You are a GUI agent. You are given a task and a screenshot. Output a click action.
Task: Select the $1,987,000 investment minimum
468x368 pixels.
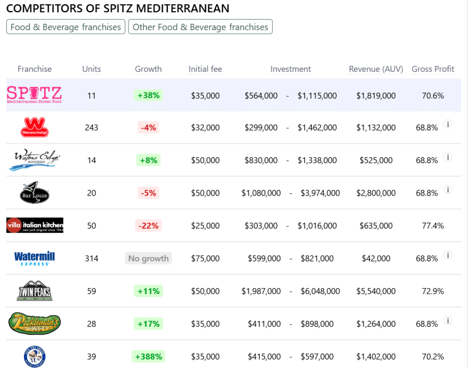(x=261, y=291)
